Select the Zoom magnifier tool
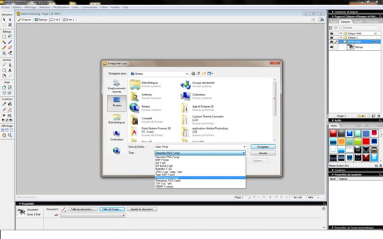 click(10, 135)
